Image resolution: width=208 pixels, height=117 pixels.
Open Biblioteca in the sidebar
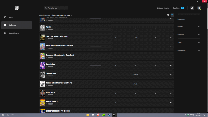tap(17, 25)
